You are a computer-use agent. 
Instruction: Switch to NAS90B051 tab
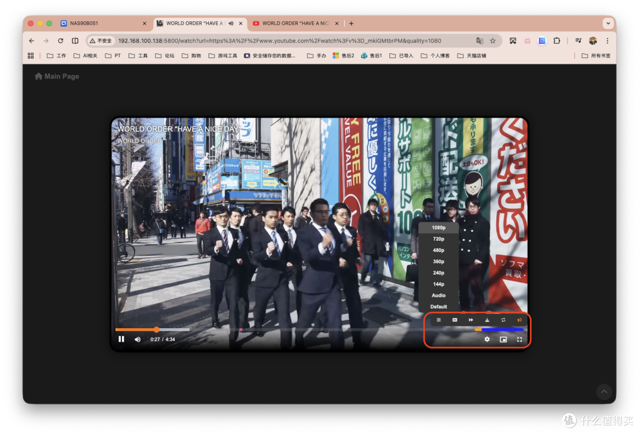point(103,23)
